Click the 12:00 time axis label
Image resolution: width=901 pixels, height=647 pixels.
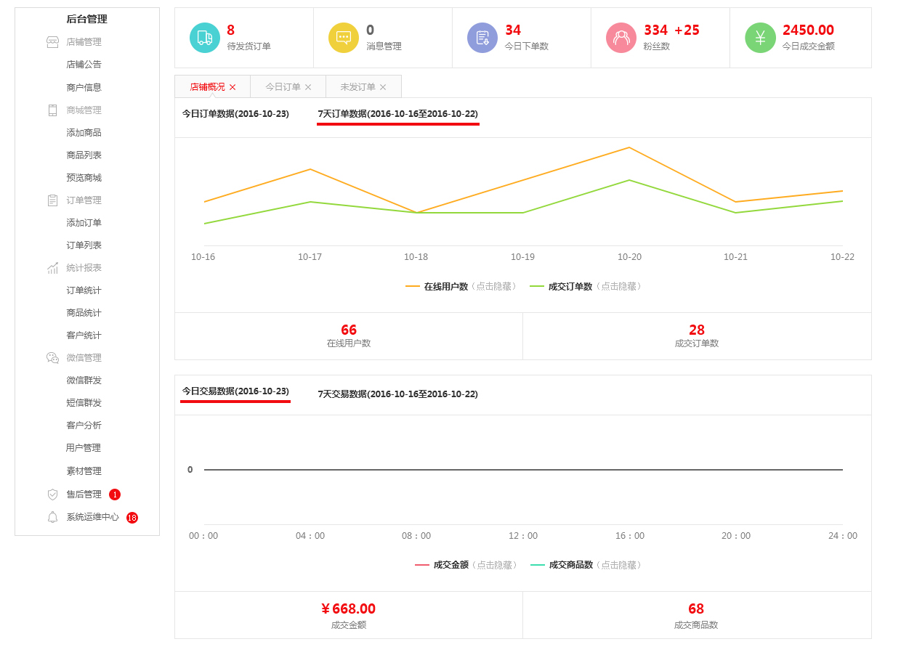(523, 536)
